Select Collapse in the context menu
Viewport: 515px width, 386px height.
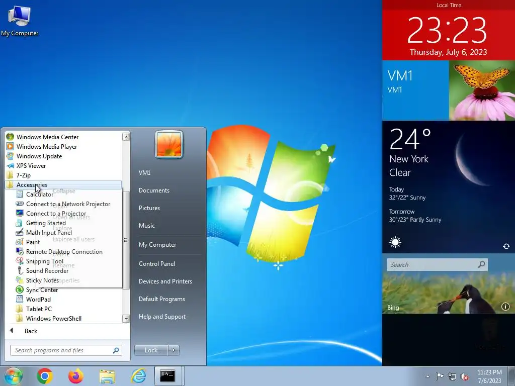pos(64,191)
